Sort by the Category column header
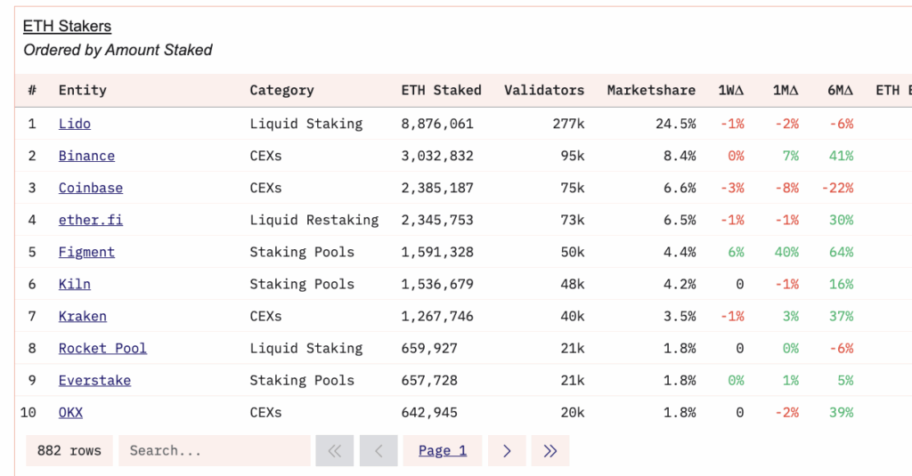 coord(281,90)
